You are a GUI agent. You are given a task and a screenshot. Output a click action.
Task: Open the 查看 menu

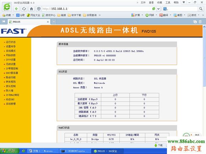tap(151, 2)
